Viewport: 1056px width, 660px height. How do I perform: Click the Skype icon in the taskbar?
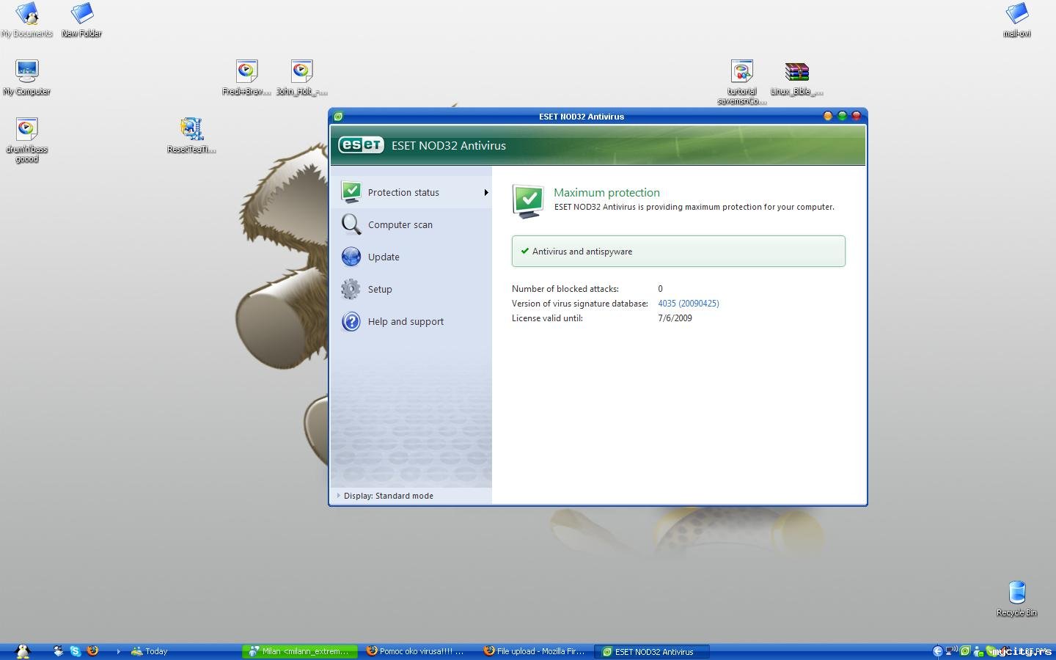point(76,650)
